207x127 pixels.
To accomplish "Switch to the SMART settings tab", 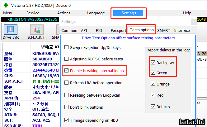I will 163,30.
